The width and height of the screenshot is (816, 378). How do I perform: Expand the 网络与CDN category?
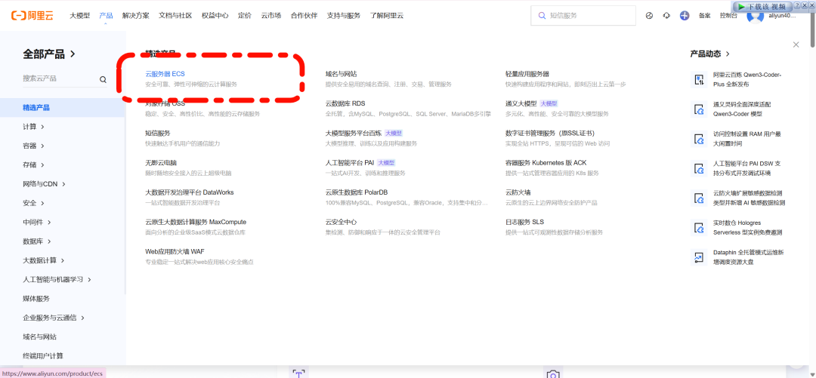tap(45, 183)
